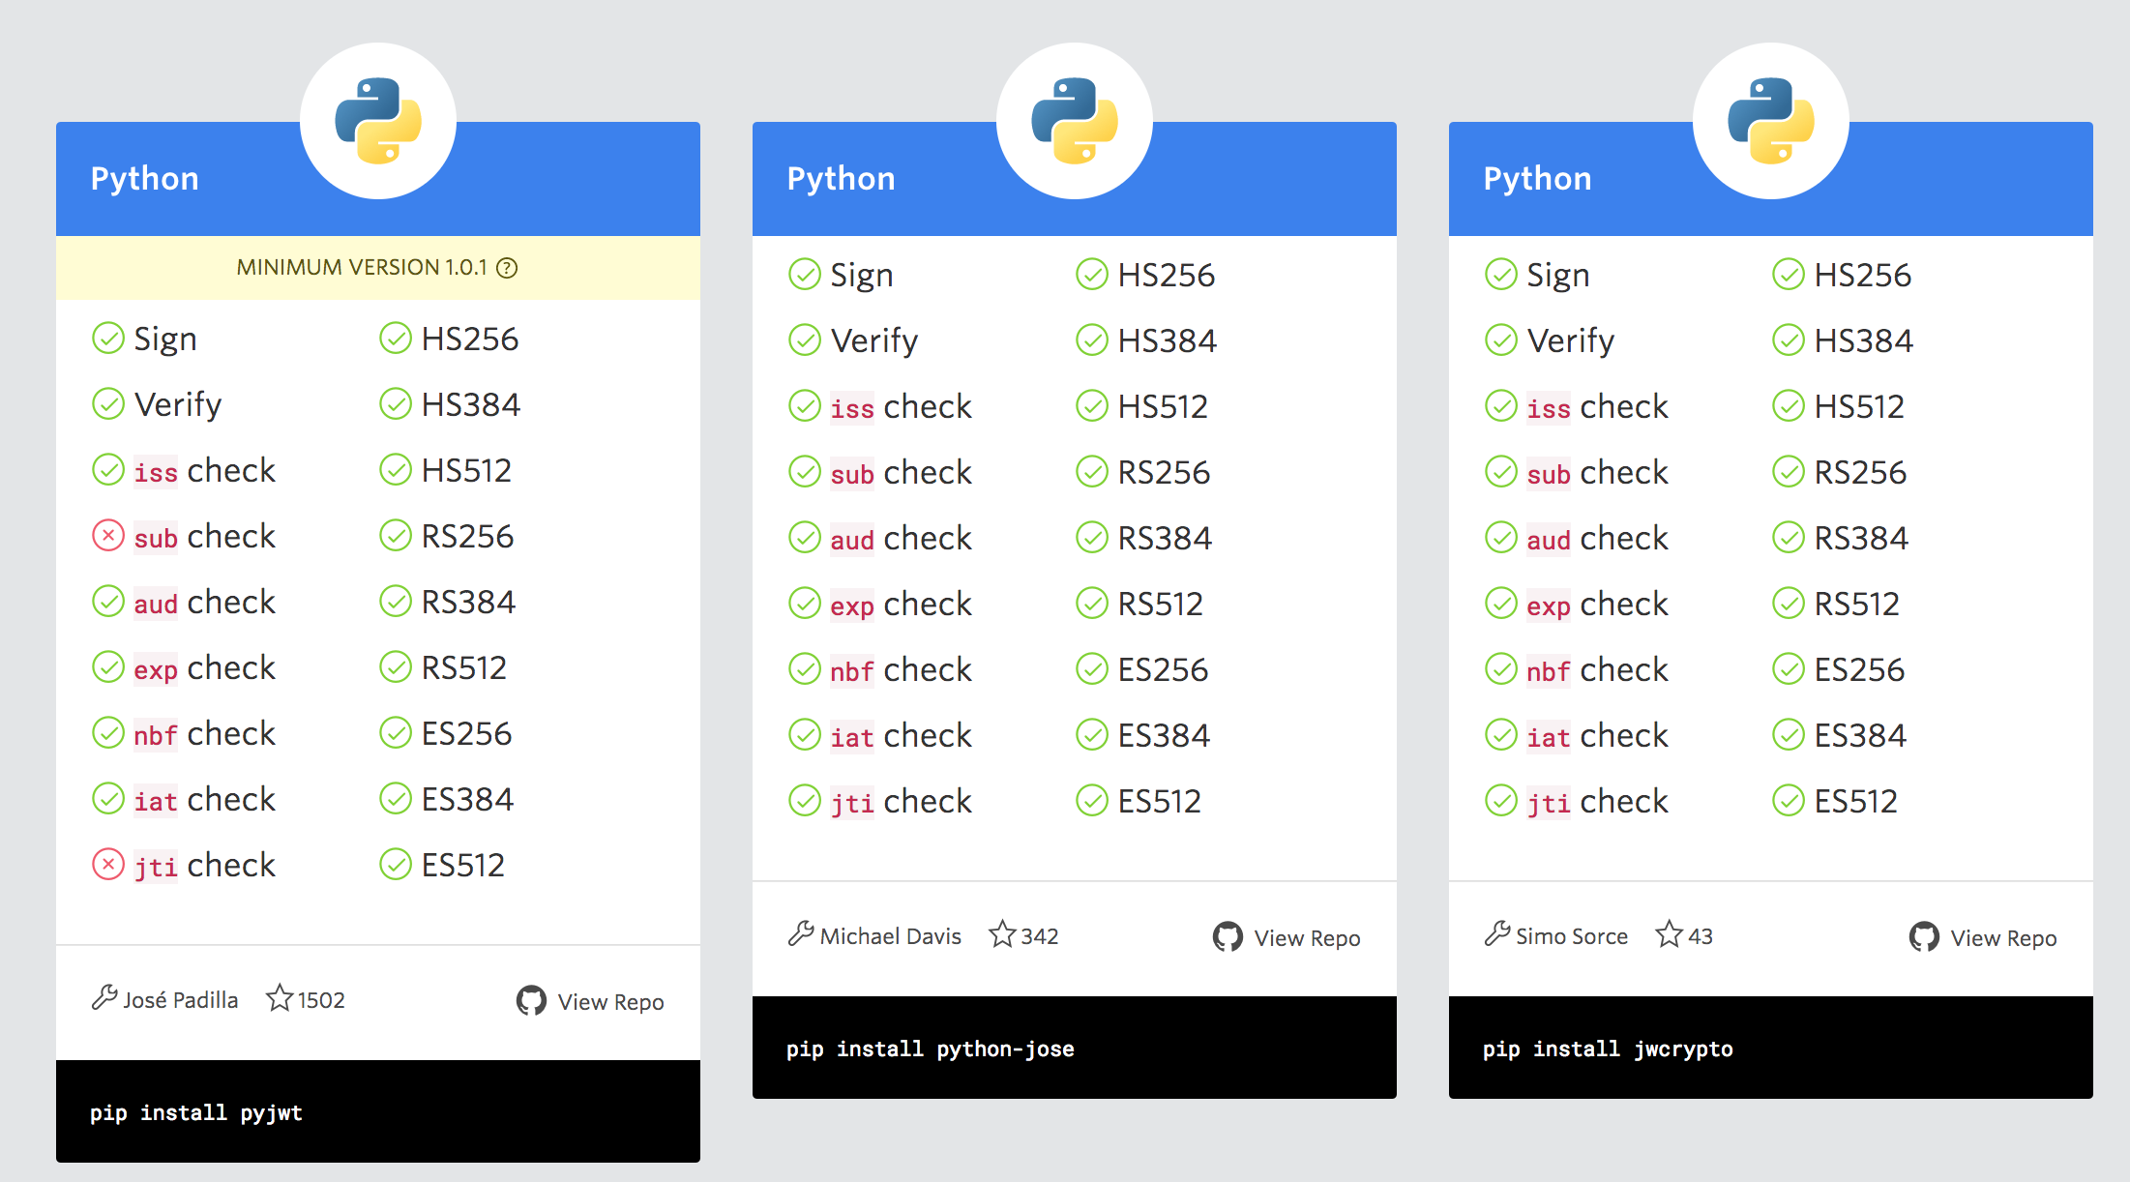Image resolution: width=2130 pixels, height=1182 pixels.
Task: Click the pip install jwcrypto command
Action: pyautogui.click(x=1608, y=1049)
